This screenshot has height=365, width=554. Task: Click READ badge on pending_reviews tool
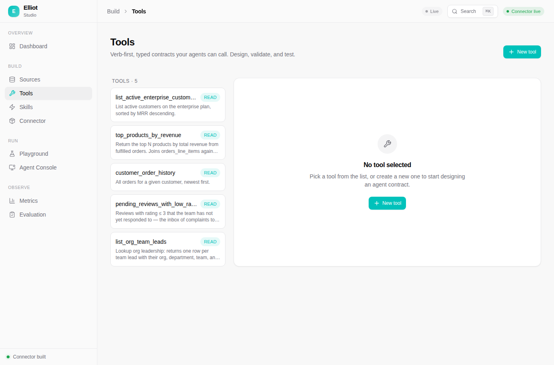[x=210, y=204]
